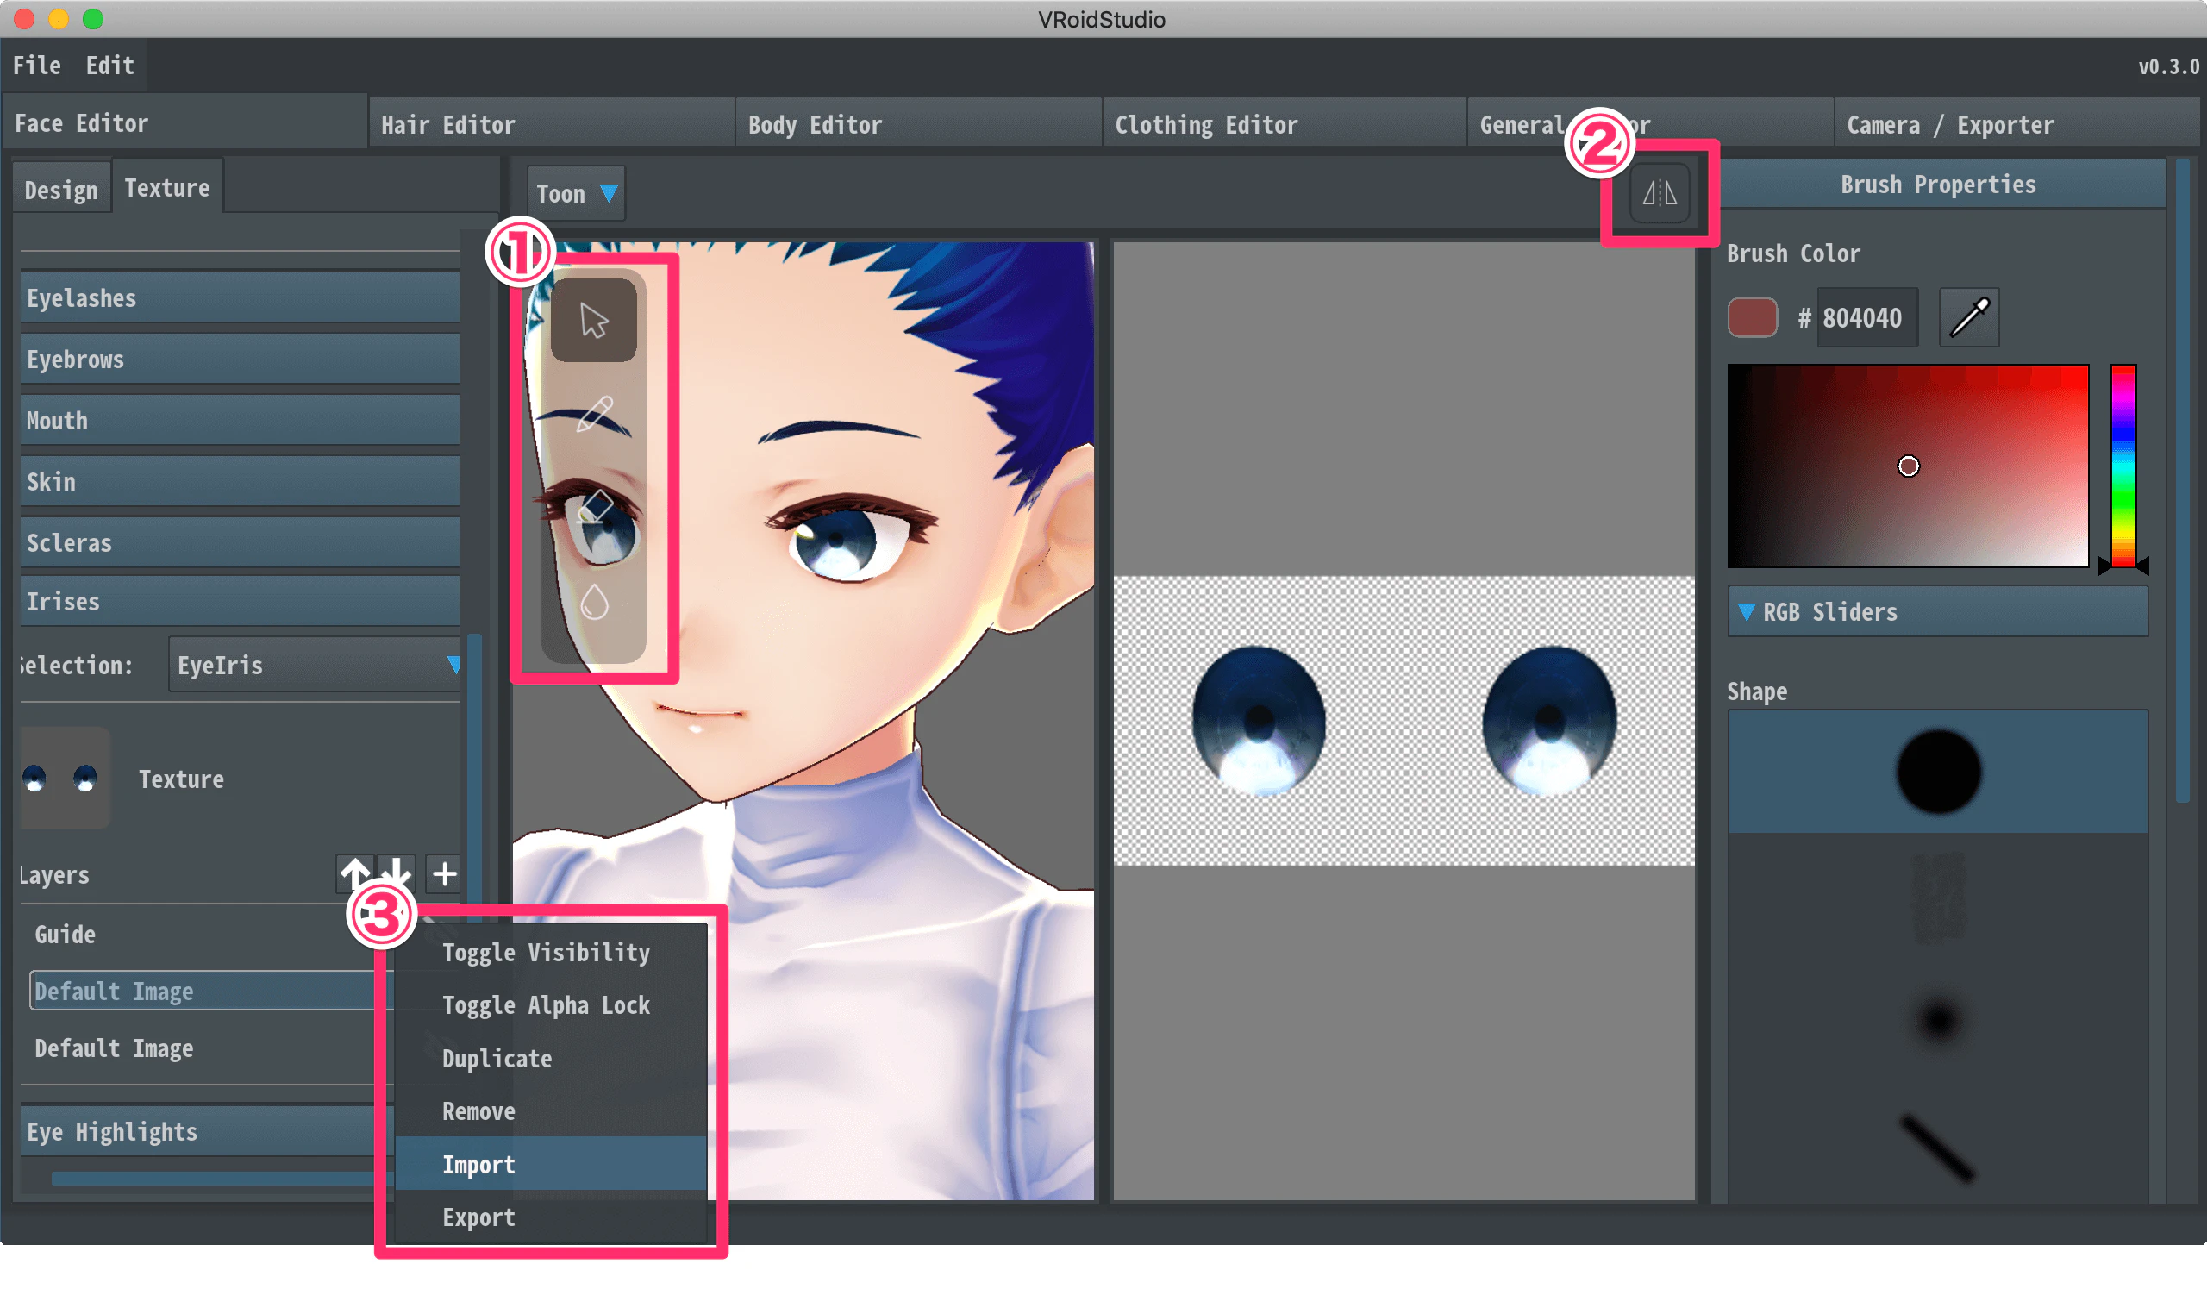Expand the Eyelashes section

click(x=240, y=298)
